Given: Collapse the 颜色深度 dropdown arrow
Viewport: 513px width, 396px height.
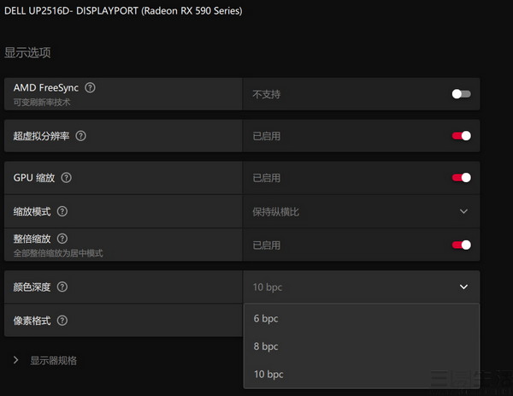Looking at the screenshot, I should pos(463,287).
